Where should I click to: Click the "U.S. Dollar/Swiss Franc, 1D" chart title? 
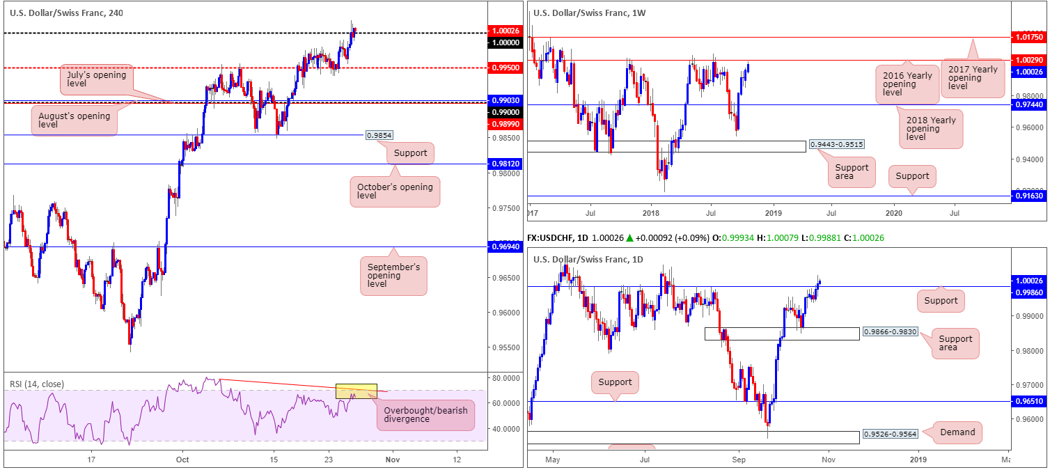coord(588,259)
